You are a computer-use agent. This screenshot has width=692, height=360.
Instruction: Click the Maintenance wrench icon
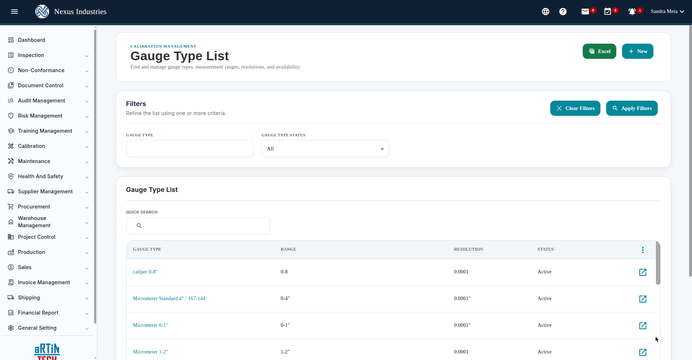tap(11, 161)
